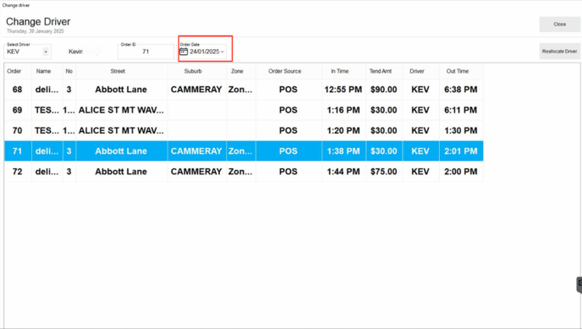582x329 pixels.
Task: Click POS order source in order 70 row
Action: (288, 130)
